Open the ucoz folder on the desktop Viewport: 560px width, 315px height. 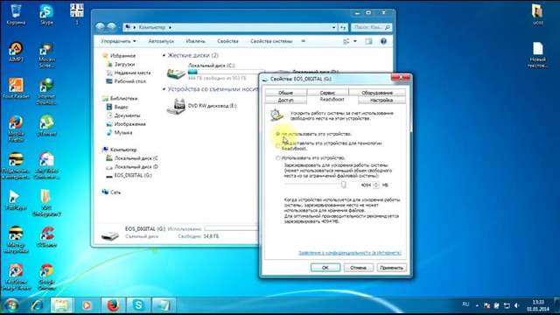pyautogui.click(x=537, y=14)
